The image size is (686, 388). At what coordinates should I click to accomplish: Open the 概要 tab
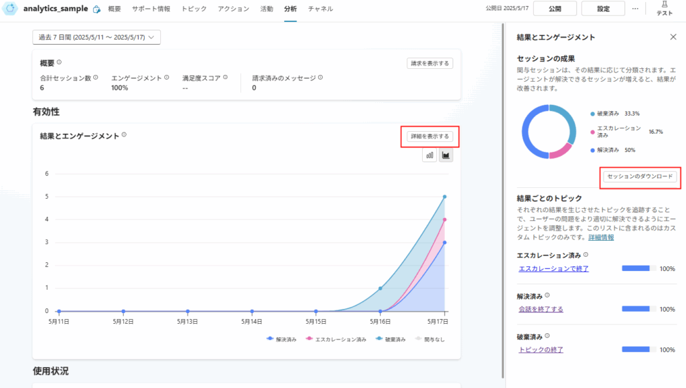pyautogui.click(x=114, y=9)
